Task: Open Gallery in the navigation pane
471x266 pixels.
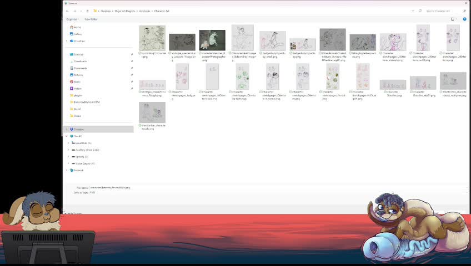Action: pos(76,34)
